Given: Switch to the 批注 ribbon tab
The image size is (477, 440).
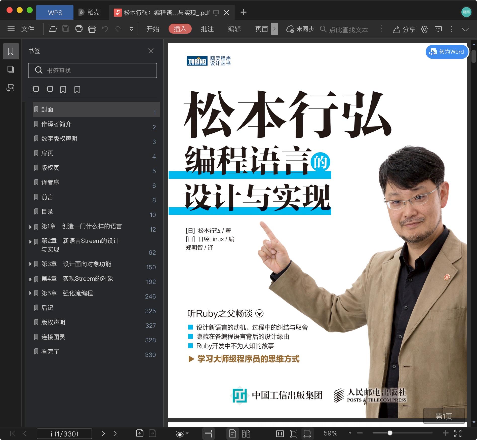Looking at the screenshot, I should [x=207, y=29].
